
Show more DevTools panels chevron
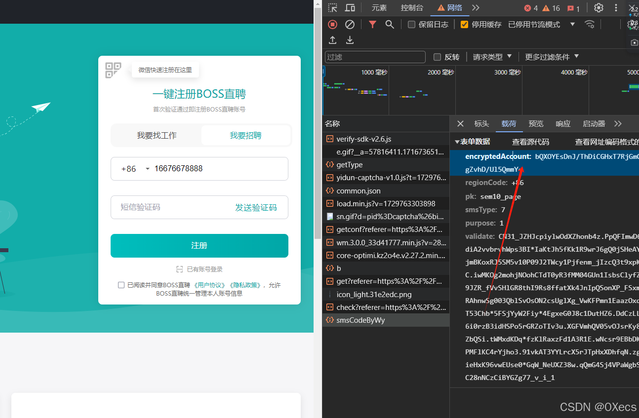point(476,8)
